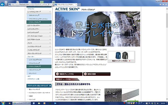Open スキンメッシュ in sidebar
Viewport: 168px width, 105px height.
(x=34, y=15)
